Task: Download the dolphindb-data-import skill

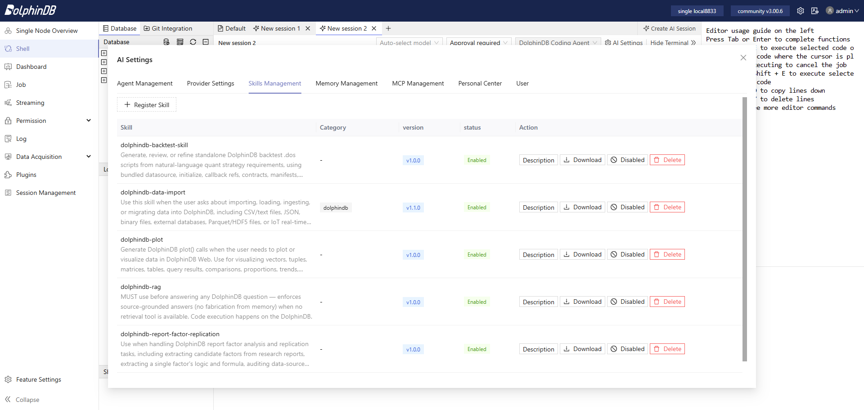Action: [583, 207]
